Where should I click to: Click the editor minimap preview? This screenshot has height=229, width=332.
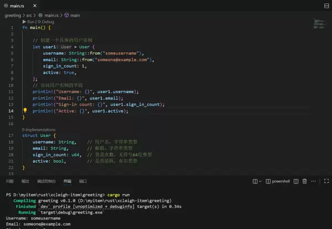(319, 24)
